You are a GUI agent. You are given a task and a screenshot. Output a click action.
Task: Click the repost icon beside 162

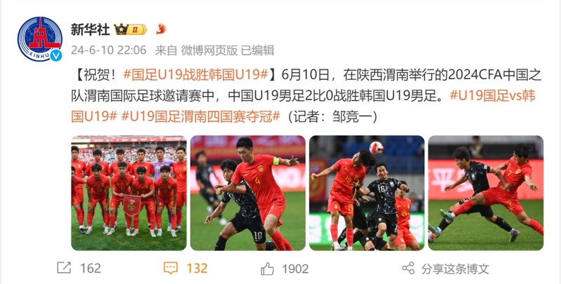point(64,268)
